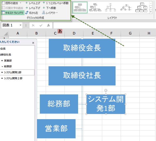Click the formula bar Enter checkmark icon
Image resolution: width=156 pixels, height=141 pixels.
pyautogui.click(x=41, y=25)
